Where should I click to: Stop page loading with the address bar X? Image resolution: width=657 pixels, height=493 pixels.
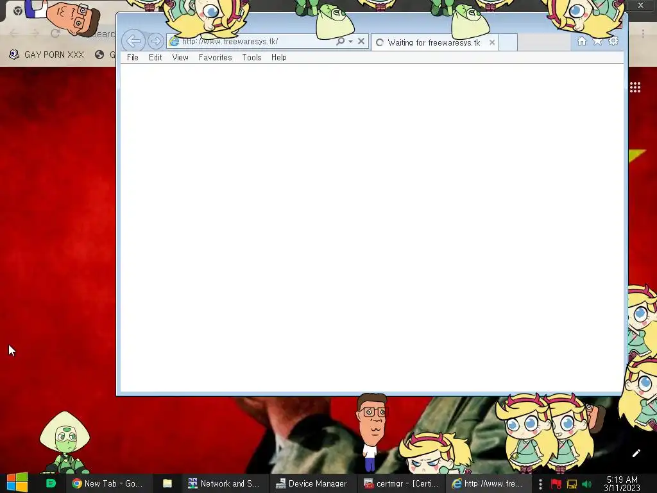(361, 41)
